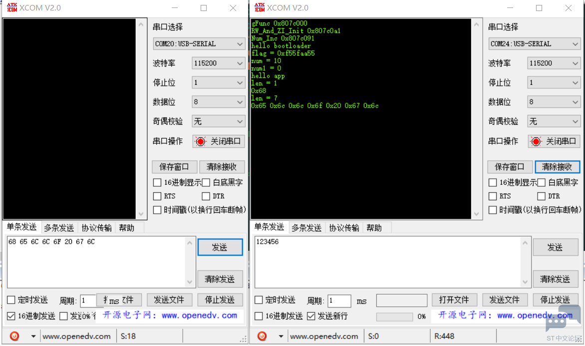Open the small arrow menu in right status bar

pos(281,337)
